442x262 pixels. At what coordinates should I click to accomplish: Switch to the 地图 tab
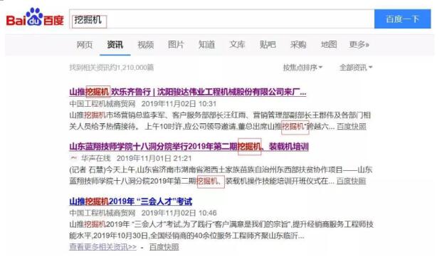pos(329,44)
